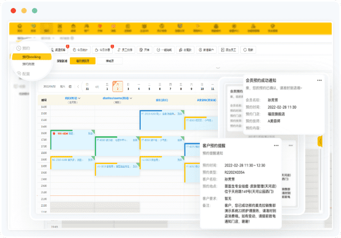Image resolution: width=341 pixels, height=238 pixels.
Task: Open more options on 会员预约成功通知 card
Action: (319, 80)
